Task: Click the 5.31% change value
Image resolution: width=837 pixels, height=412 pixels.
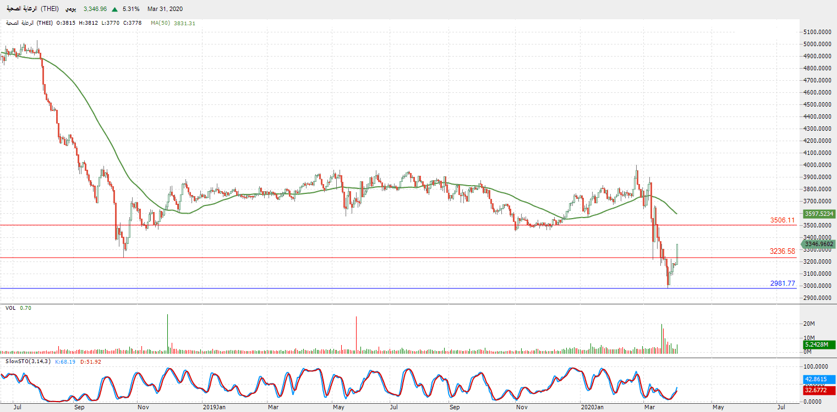Action: (x=131, y=9)
